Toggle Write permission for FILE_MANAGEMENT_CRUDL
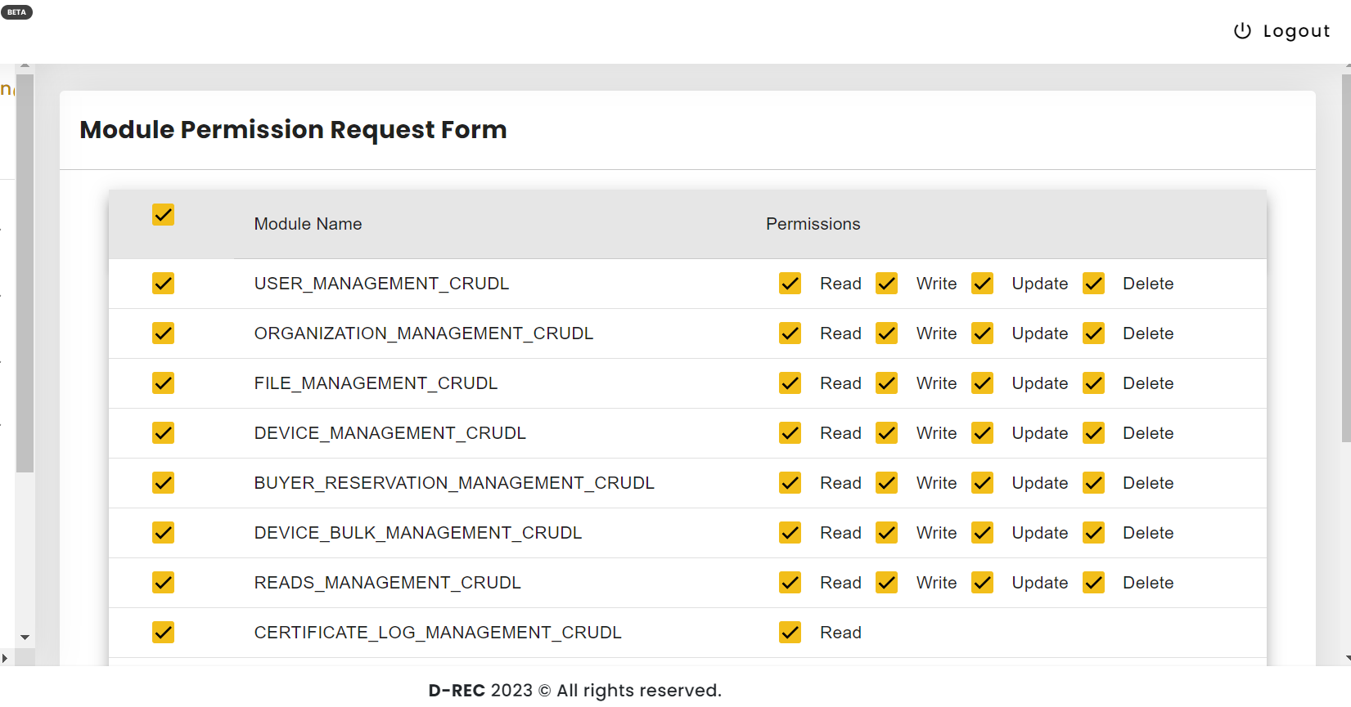The height and width of the screenshot is (707, 1351). pos(886,383)
